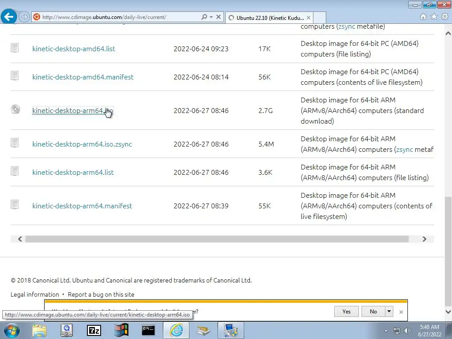Close the Ubuntu 22.10 tab

pos(309,18)
